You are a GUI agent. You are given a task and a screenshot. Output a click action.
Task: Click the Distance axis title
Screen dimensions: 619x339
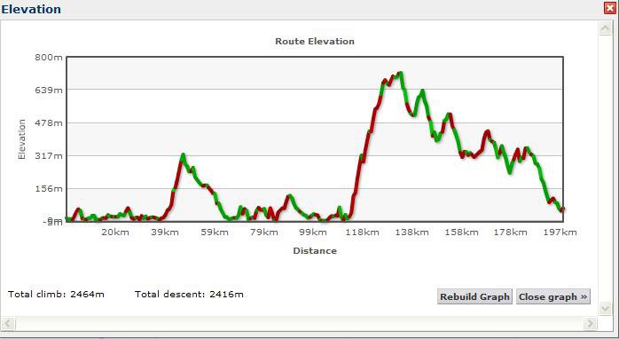(x=315, y=251)
